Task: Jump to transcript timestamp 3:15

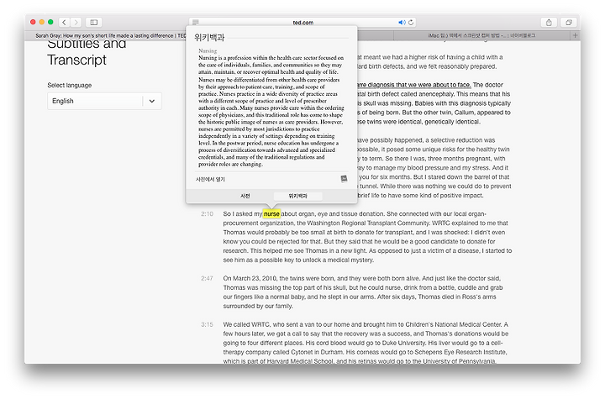Action: 207,324
